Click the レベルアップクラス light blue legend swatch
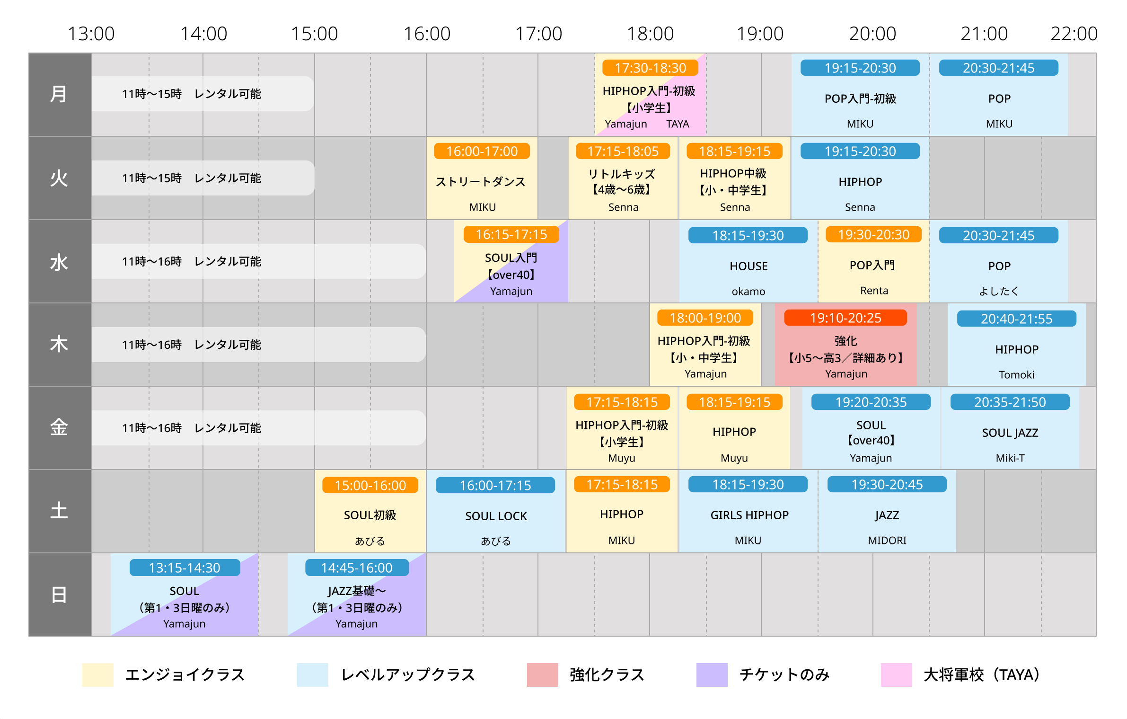1127x719 pixels. 312,675
